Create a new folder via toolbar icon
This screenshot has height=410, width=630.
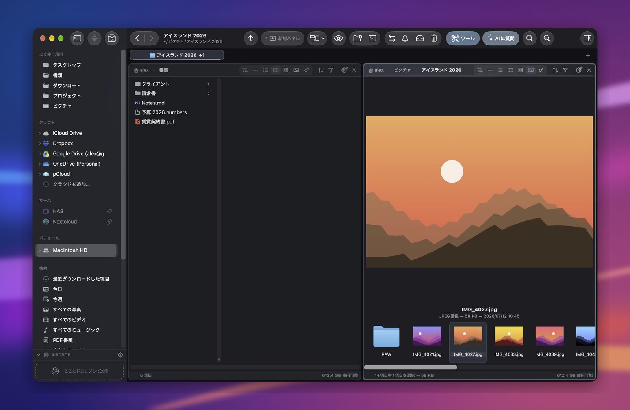[358, 38]
